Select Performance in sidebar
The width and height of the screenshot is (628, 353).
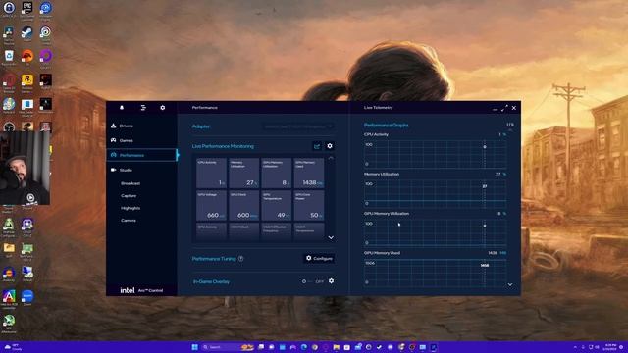141,155
